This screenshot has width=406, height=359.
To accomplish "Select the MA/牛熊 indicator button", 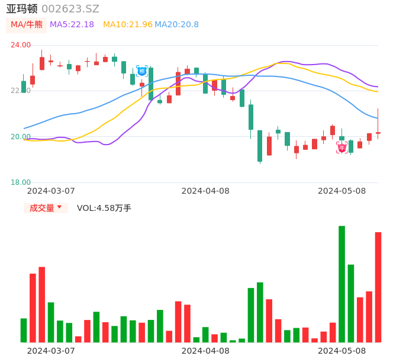I will pos(27,25).
